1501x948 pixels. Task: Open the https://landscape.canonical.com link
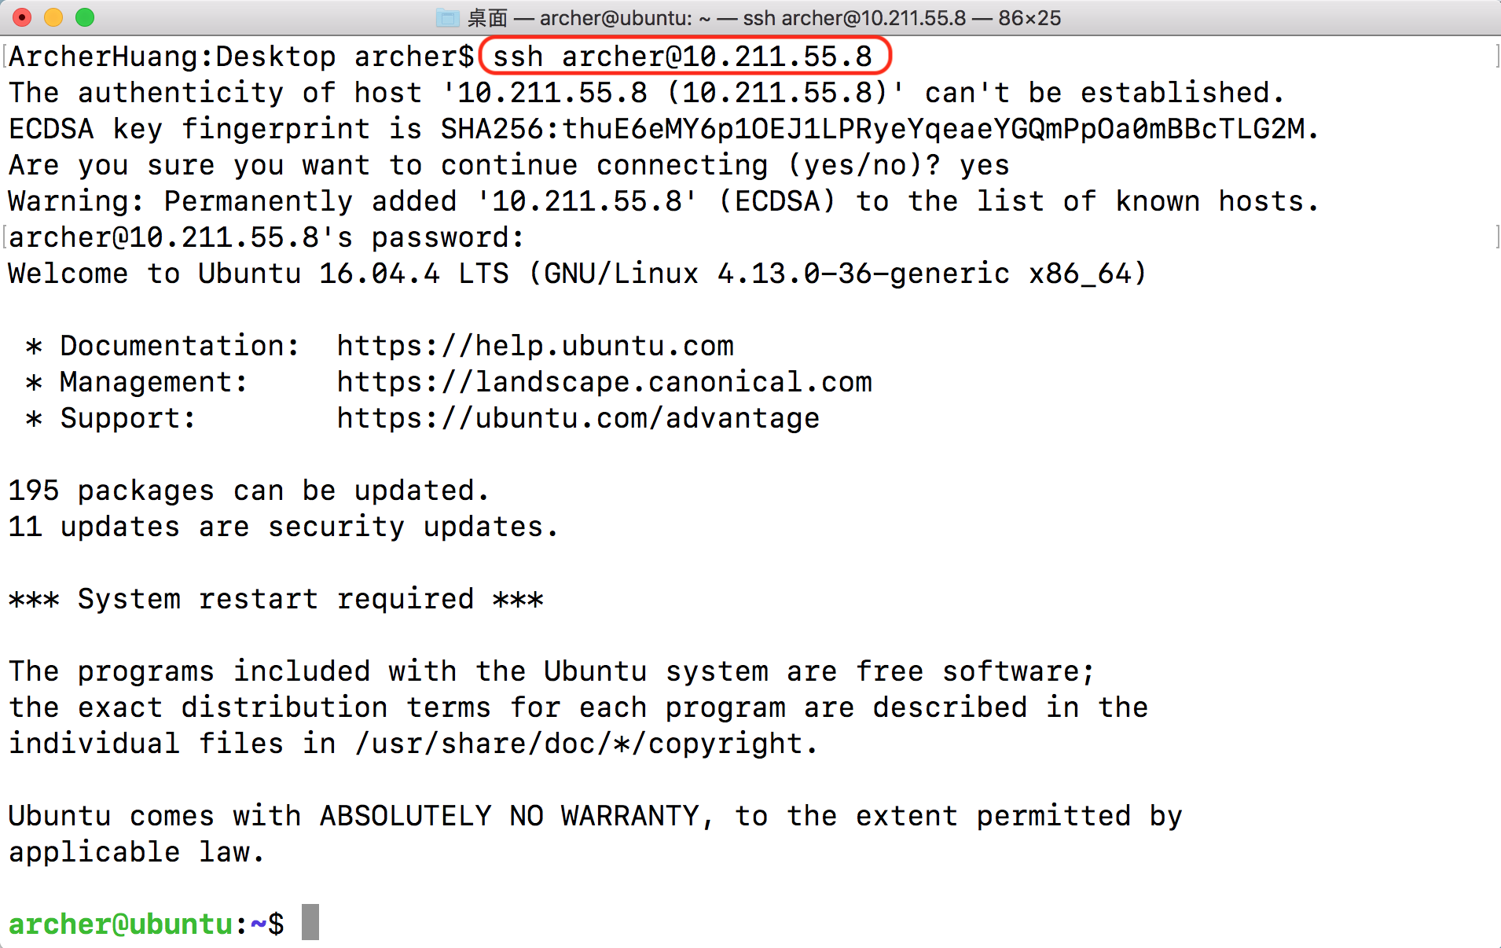(x=604, y=382)
